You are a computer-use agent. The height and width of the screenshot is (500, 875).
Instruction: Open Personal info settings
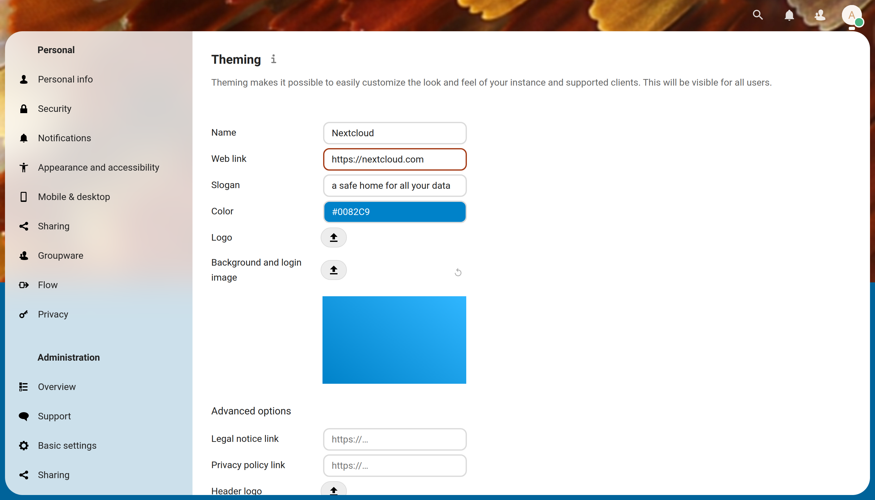coord(65,79)
